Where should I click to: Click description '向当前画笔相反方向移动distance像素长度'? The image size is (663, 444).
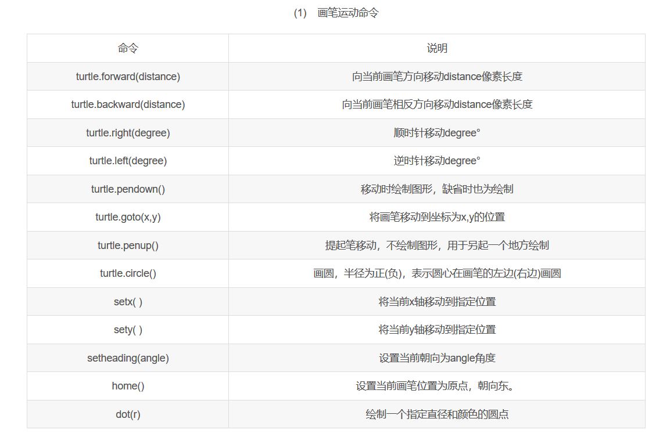pos(437,104)
